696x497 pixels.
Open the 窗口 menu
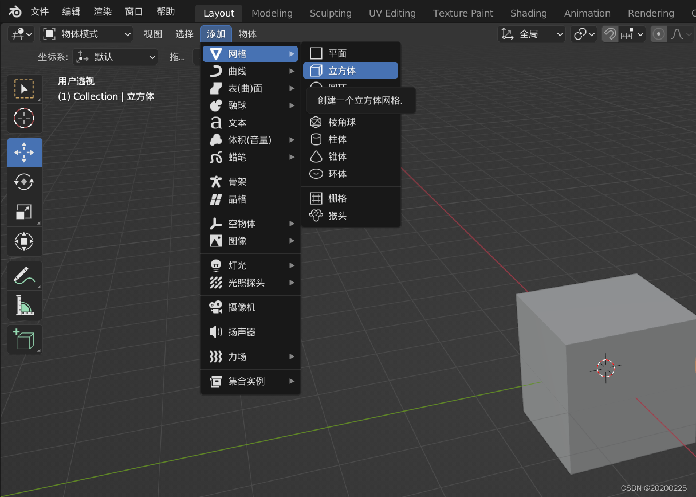(x=134, y=11)
